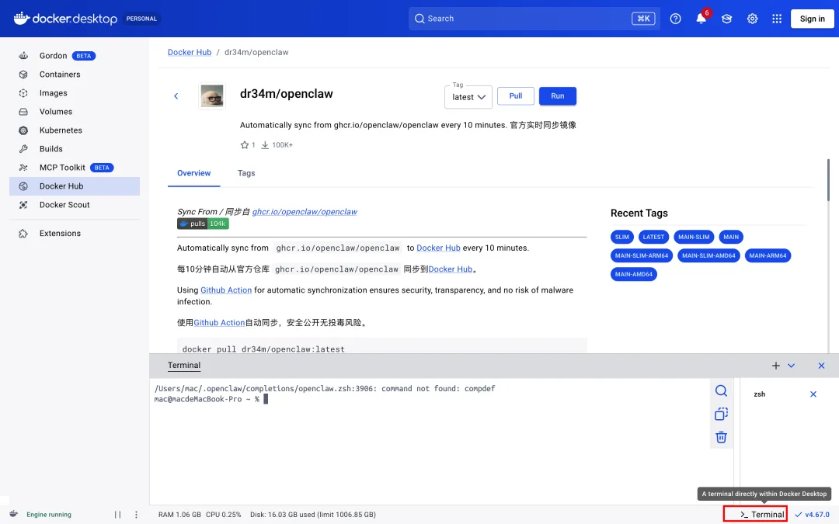The height and width of the screenshot is (524, 839).
Task: Select the MAIN-SLIM-AMD64 tag chip
Action: (x=708, y=255)
